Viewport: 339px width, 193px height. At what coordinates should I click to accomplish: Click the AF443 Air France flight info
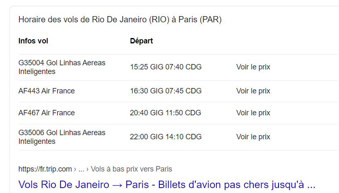46,91
